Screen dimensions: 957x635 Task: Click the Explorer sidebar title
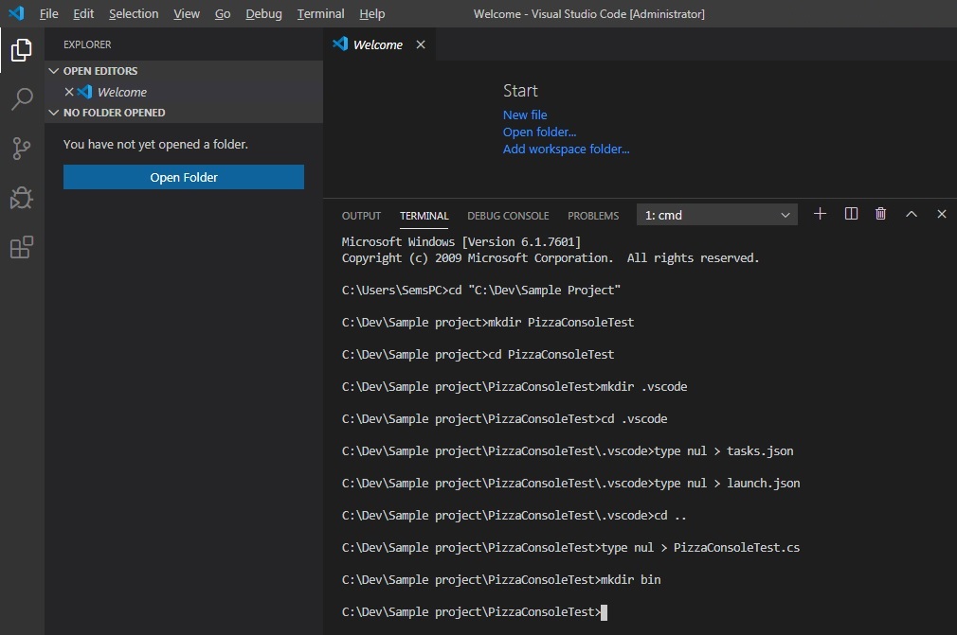87,44
